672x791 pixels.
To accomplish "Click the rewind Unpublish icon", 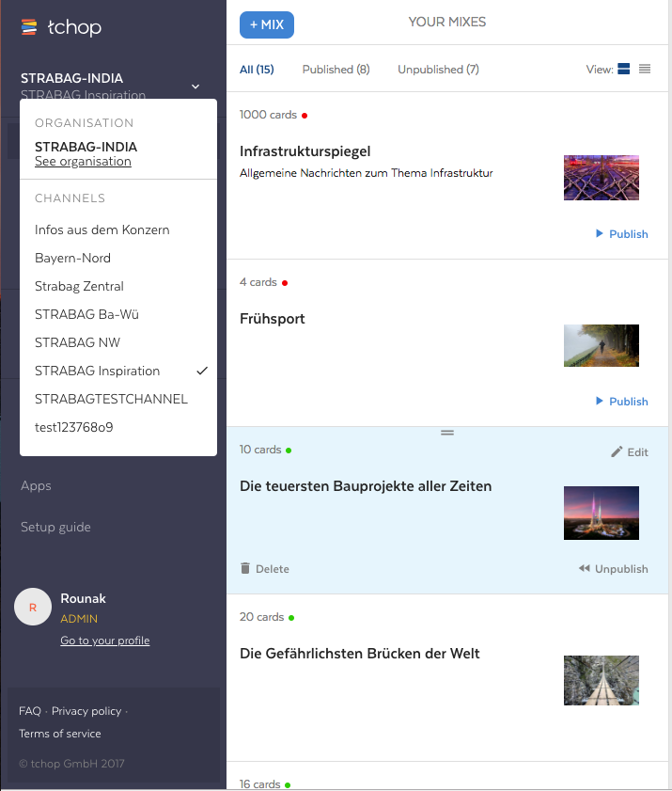I will (x=585, y=568).
